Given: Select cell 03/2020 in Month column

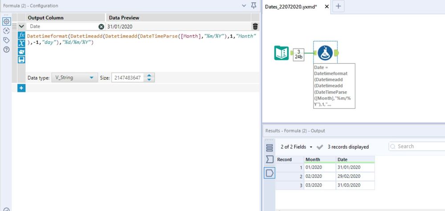Looking at the screenshot, I should click(x=320, y=185).
